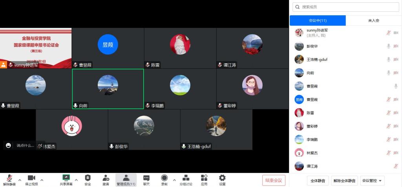Open the 安全 security options
Viewport: 402px width, 187px height.
pyautogui.click(x=88, y=178)
